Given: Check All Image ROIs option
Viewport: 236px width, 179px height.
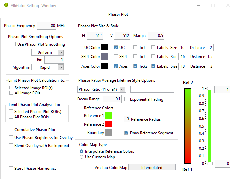Looking at the screenshot, I should click(x=11, y=93).
